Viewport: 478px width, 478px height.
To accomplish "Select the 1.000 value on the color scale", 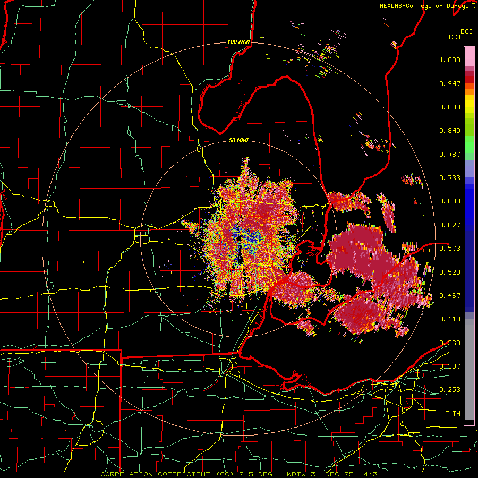I will (x=450, y=59).
